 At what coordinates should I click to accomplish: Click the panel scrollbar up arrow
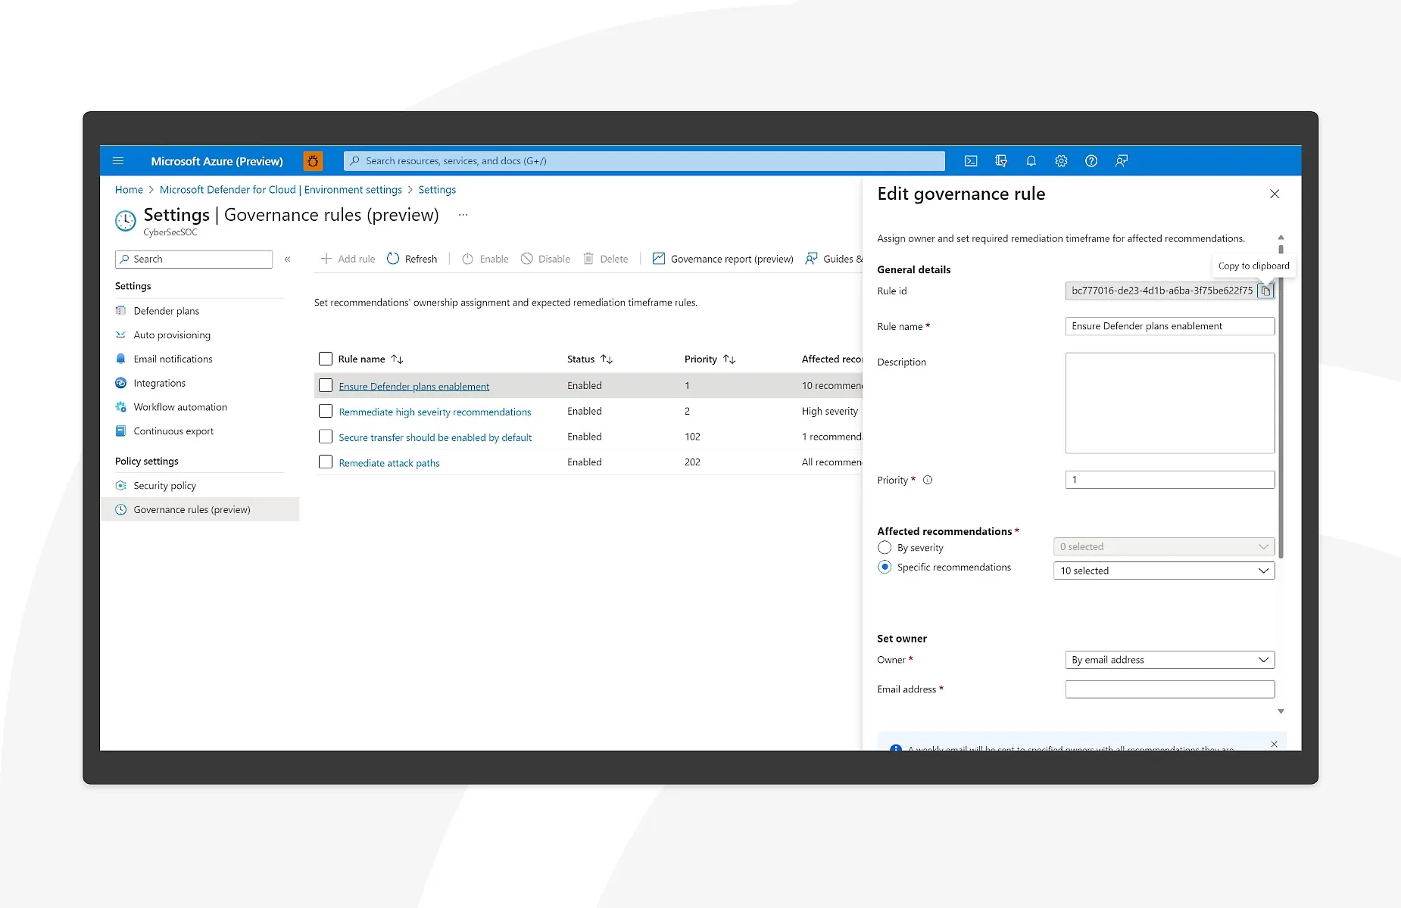1281,238
